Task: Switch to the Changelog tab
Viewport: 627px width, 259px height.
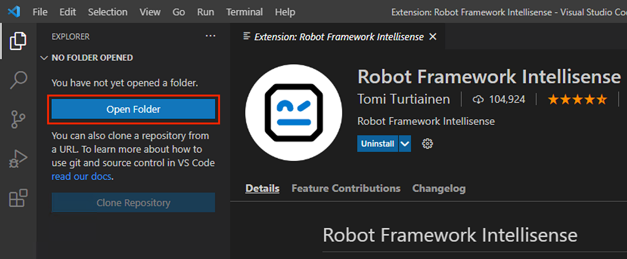Action: [438, 188]
